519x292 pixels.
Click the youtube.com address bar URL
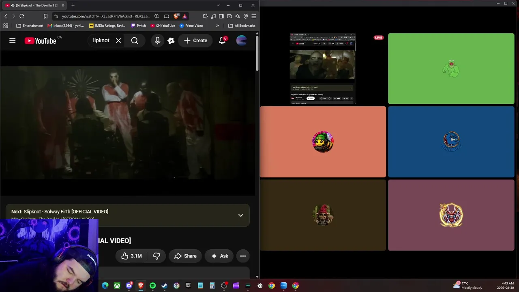coord(106,16)
